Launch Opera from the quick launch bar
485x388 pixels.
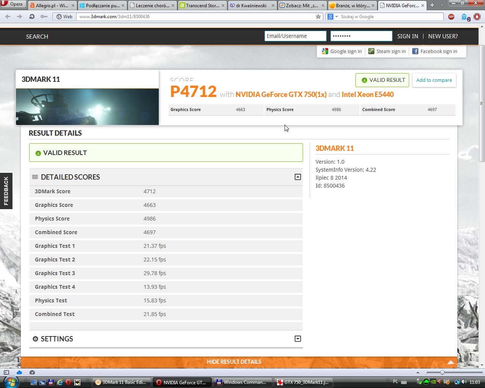68,382
